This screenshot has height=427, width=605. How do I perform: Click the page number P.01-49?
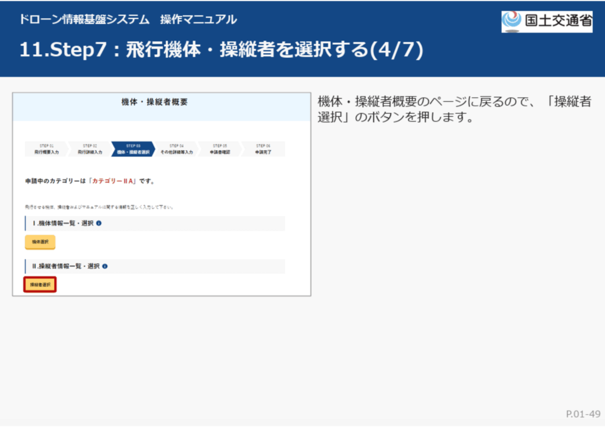coord(583,413)
